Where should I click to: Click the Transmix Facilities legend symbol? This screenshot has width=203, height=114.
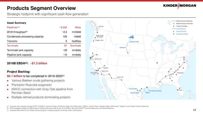coord(174,26)
